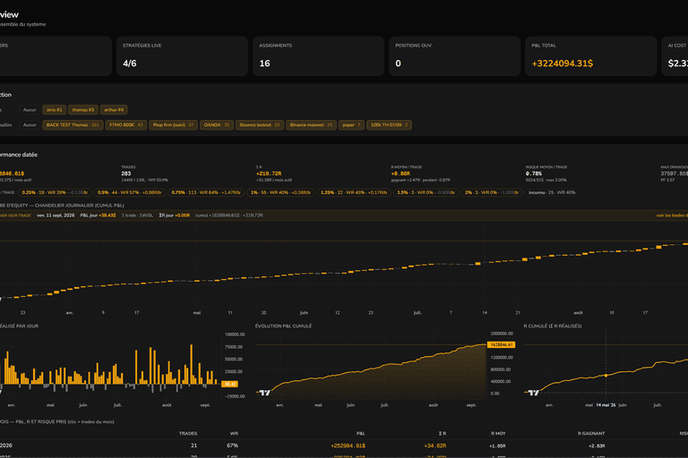Toggle the Binance mainnet portfolio chip
The height and width of the screenshot is (458, 688).
pos(311,125)
